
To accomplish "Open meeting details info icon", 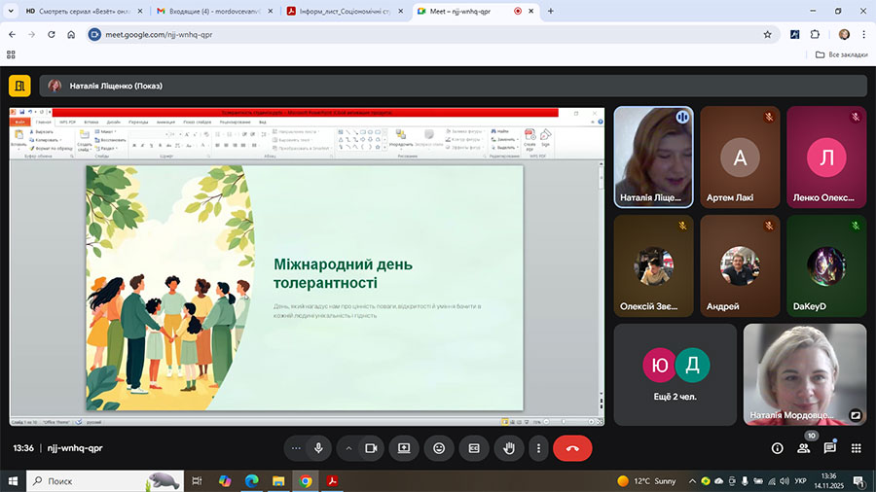I will click(777, 448).
